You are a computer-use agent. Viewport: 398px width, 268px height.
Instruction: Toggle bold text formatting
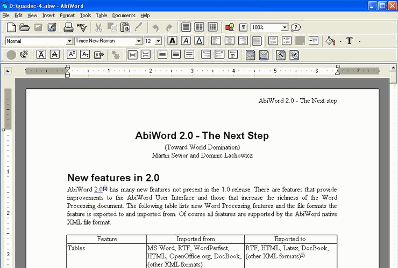pyautogui.click(x=172, y=41)
